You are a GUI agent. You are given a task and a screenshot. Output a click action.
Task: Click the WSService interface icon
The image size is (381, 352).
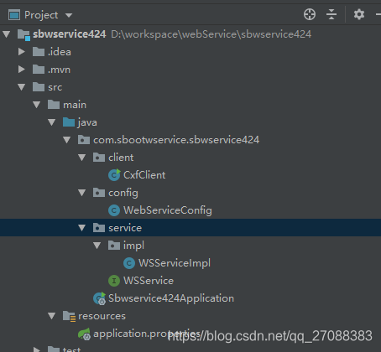[114, 281]
